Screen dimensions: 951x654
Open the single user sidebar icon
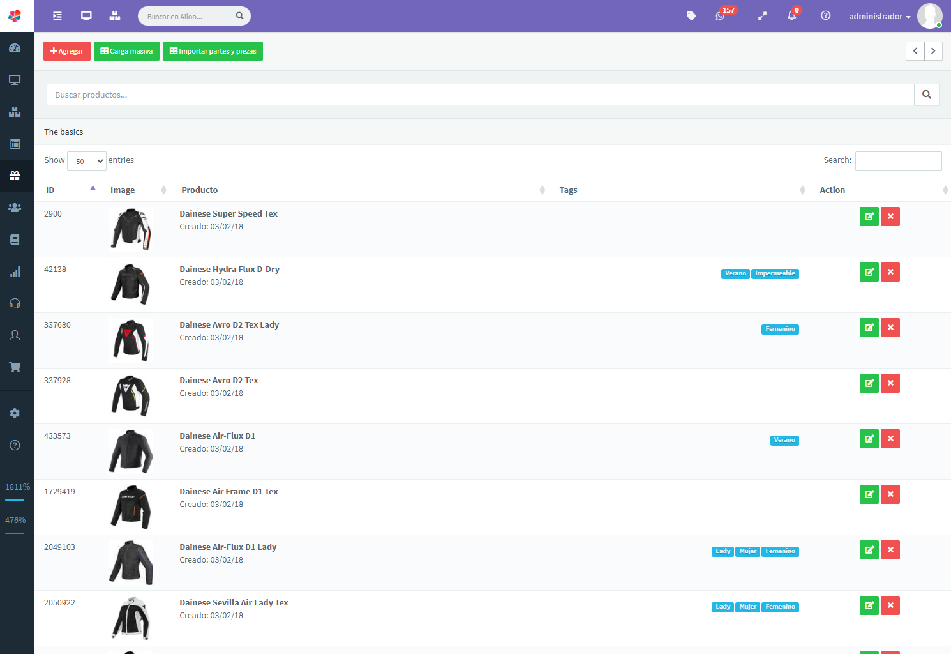[15, 335]
